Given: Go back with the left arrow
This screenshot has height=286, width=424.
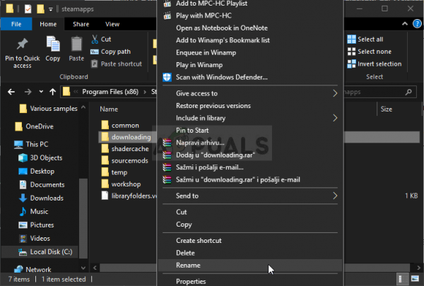Looking at the screenshot, I should pos(11,93).
